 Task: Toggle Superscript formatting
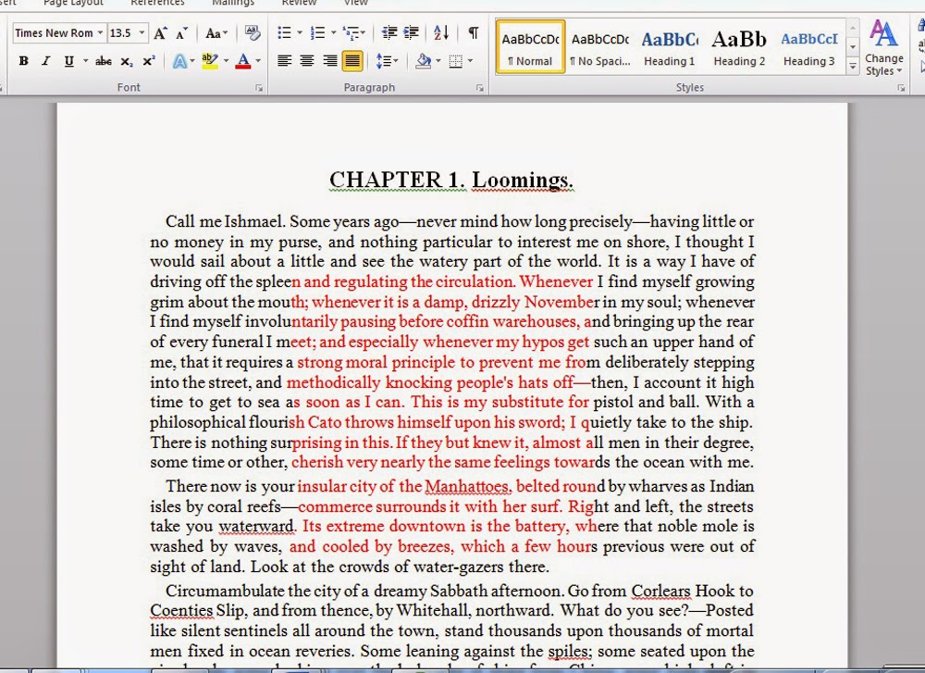[149, 61]
